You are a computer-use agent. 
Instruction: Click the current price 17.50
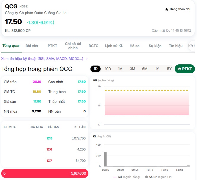(13, 22)
